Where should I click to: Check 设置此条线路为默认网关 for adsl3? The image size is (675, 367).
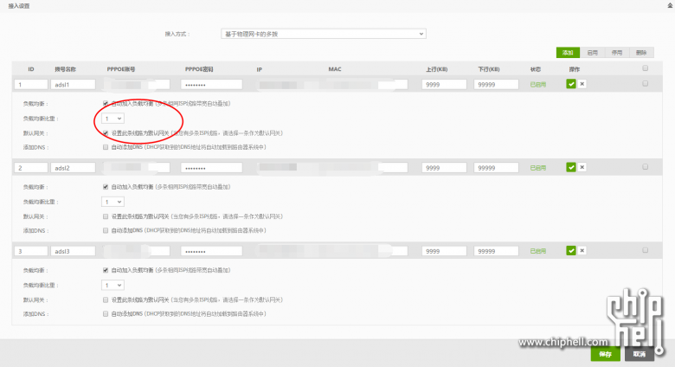[106, 299]
